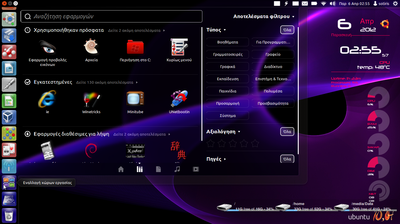Show 130 more installed results
The image size is (400, 224).
click(x=107, y=83)
